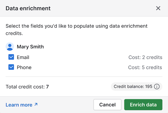Uncheck the Email checkbox
The width and height of the screenshot is (168, 113).
pos(11,57)
